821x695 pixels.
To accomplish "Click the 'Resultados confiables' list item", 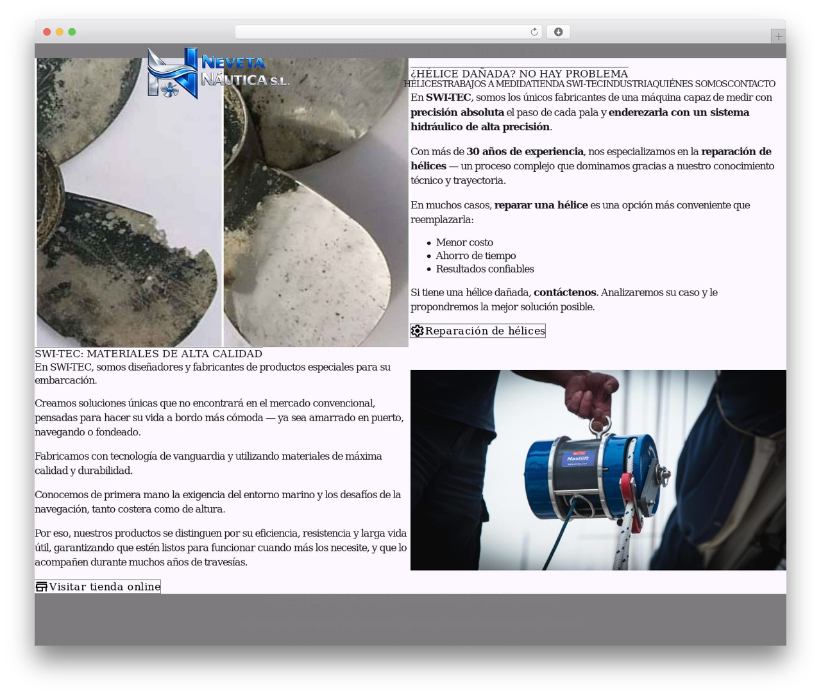I will pos(485,269).
